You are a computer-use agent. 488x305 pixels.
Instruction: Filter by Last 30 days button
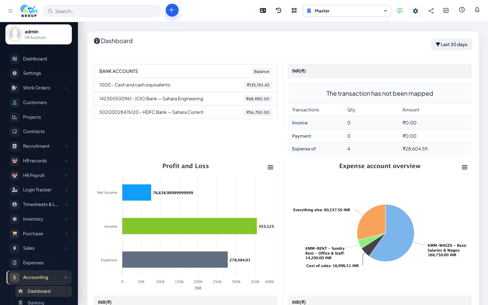pos(451,44)
